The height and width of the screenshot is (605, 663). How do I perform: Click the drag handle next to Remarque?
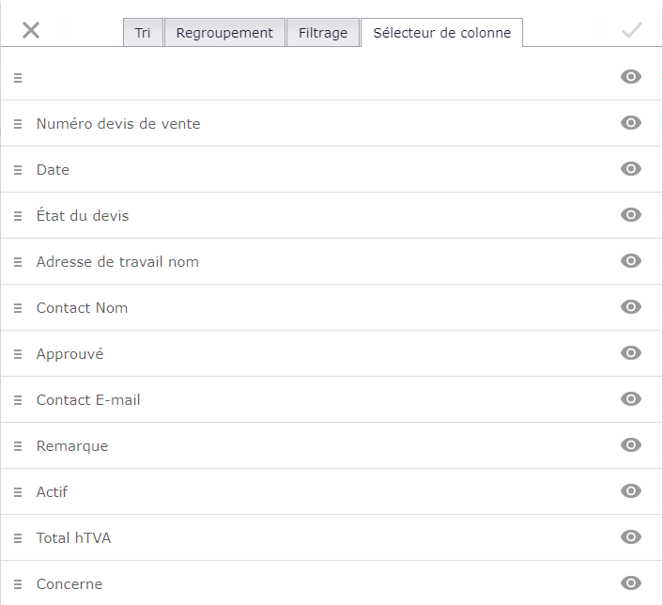point(18,446)
